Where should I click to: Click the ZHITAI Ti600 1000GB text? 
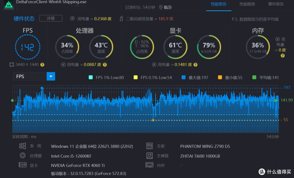200,156
